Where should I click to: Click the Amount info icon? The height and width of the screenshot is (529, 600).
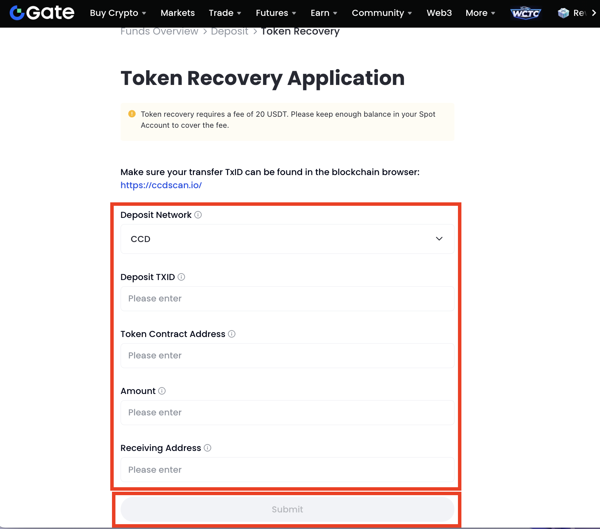pos(162,391)
